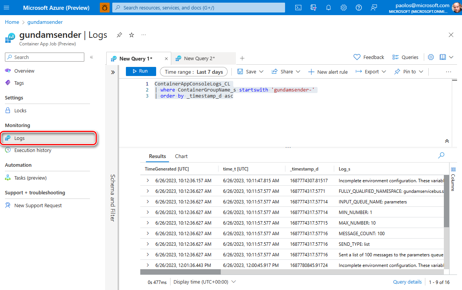This screenshot has height=290, width=462.
Task: Open the Queries gallery
Action: tap(405, 57)
